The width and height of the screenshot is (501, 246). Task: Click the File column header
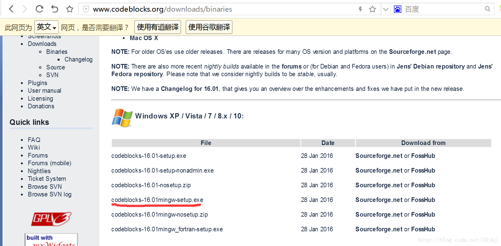coord(206,143)
